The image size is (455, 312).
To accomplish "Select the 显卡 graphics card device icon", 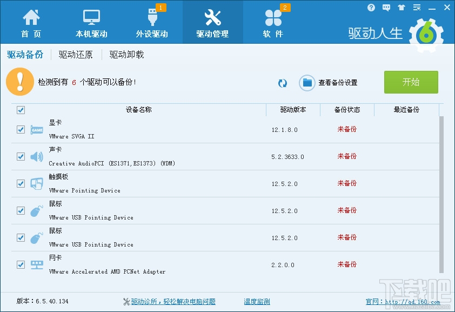I will 37,130.
